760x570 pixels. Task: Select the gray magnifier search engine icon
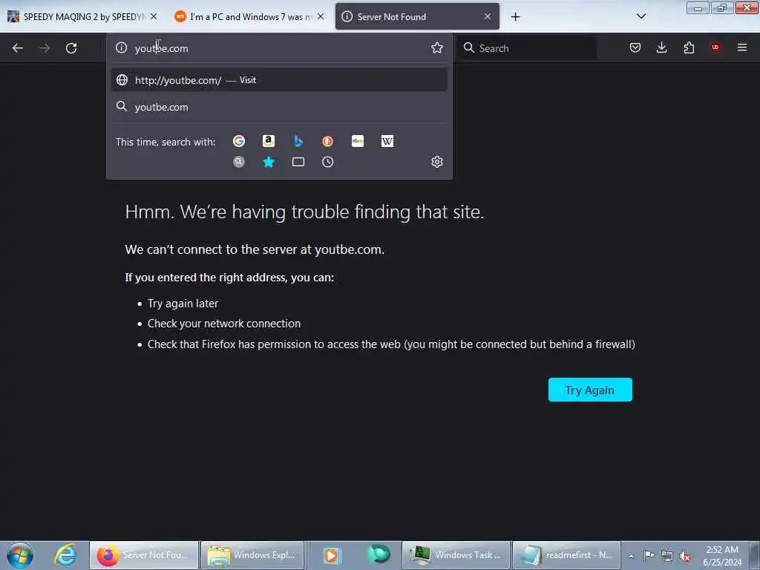tap(239, 162)
